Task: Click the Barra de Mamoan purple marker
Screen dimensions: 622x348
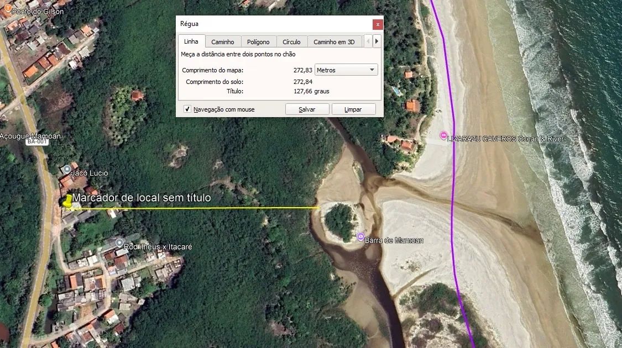Action: click(x=360, y=237)
